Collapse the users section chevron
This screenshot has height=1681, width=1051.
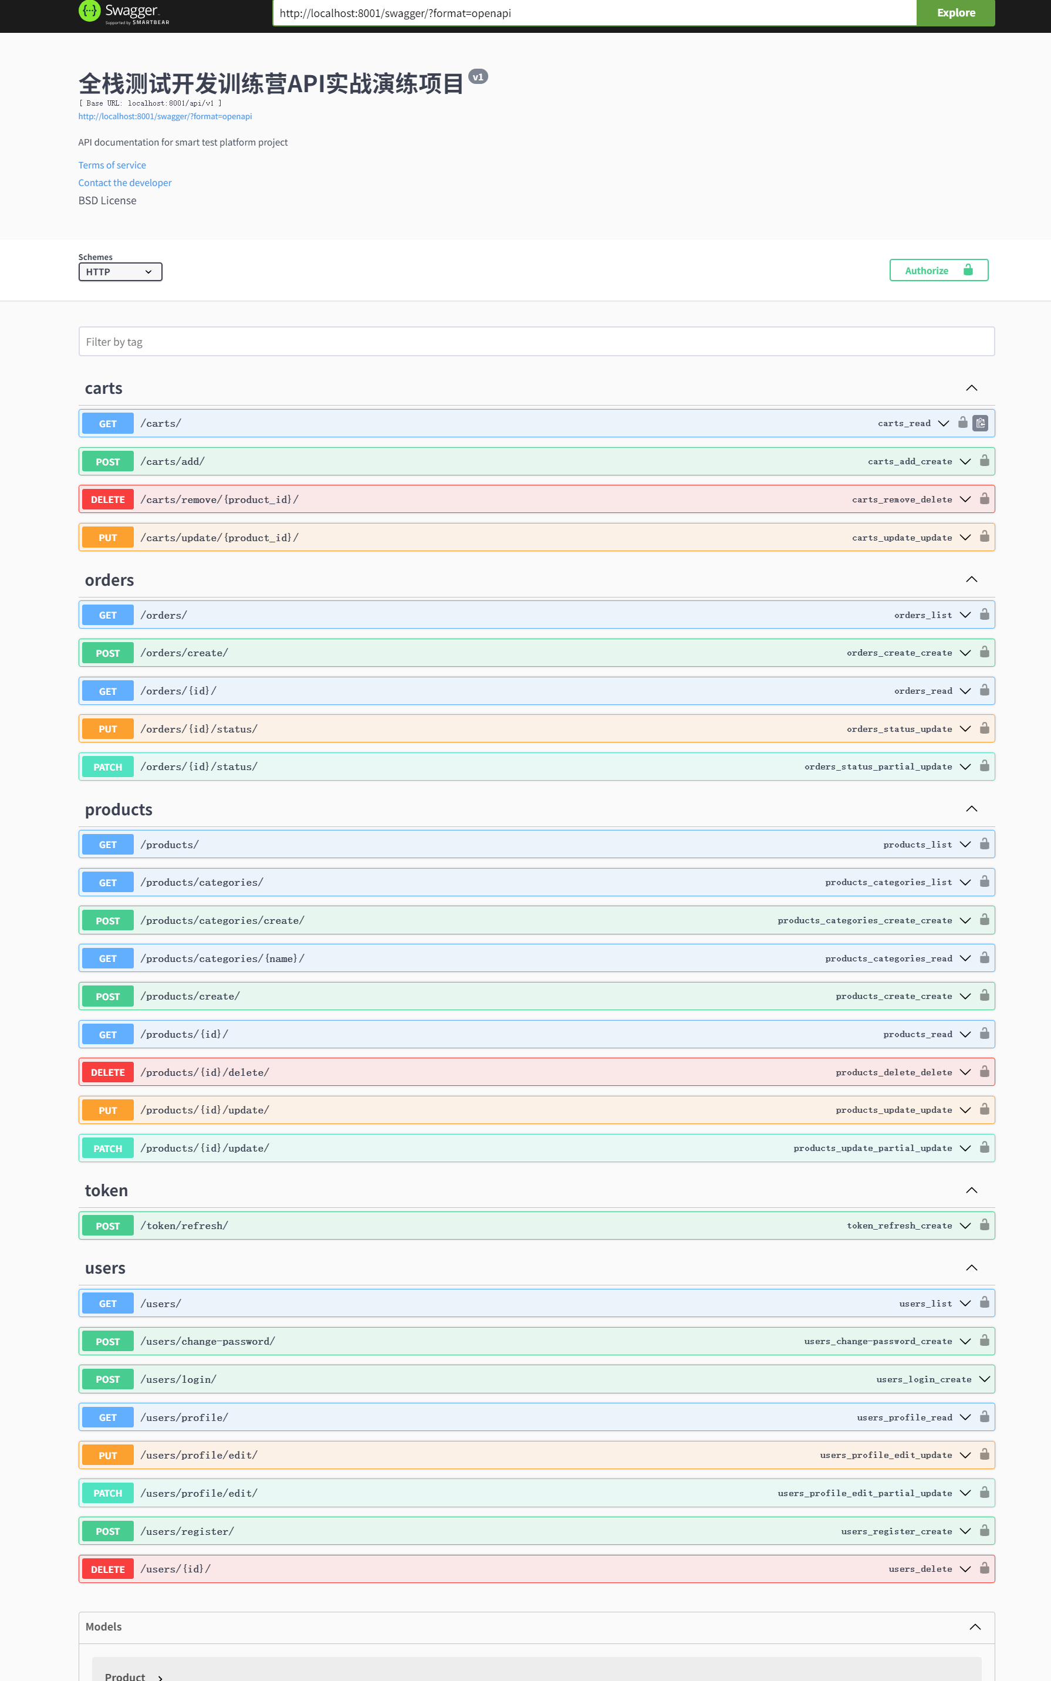click(972, 1267)
